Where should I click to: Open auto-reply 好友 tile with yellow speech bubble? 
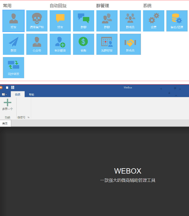click(x=60, y=21)
